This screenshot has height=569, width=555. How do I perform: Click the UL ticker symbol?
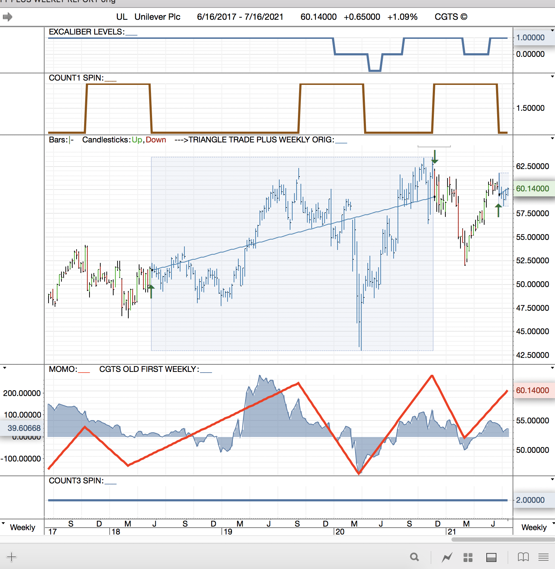[122, 17]
